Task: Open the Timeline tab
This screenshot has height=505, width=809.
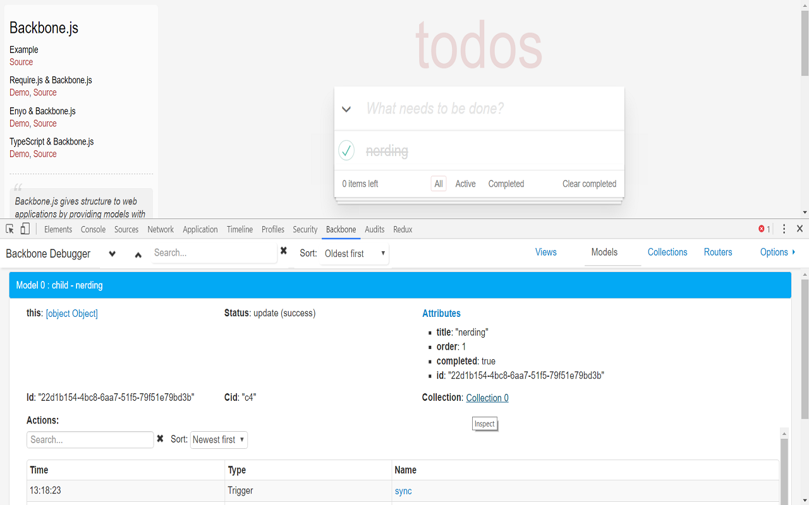Action: pyautogui.click(x=240, y=229)
